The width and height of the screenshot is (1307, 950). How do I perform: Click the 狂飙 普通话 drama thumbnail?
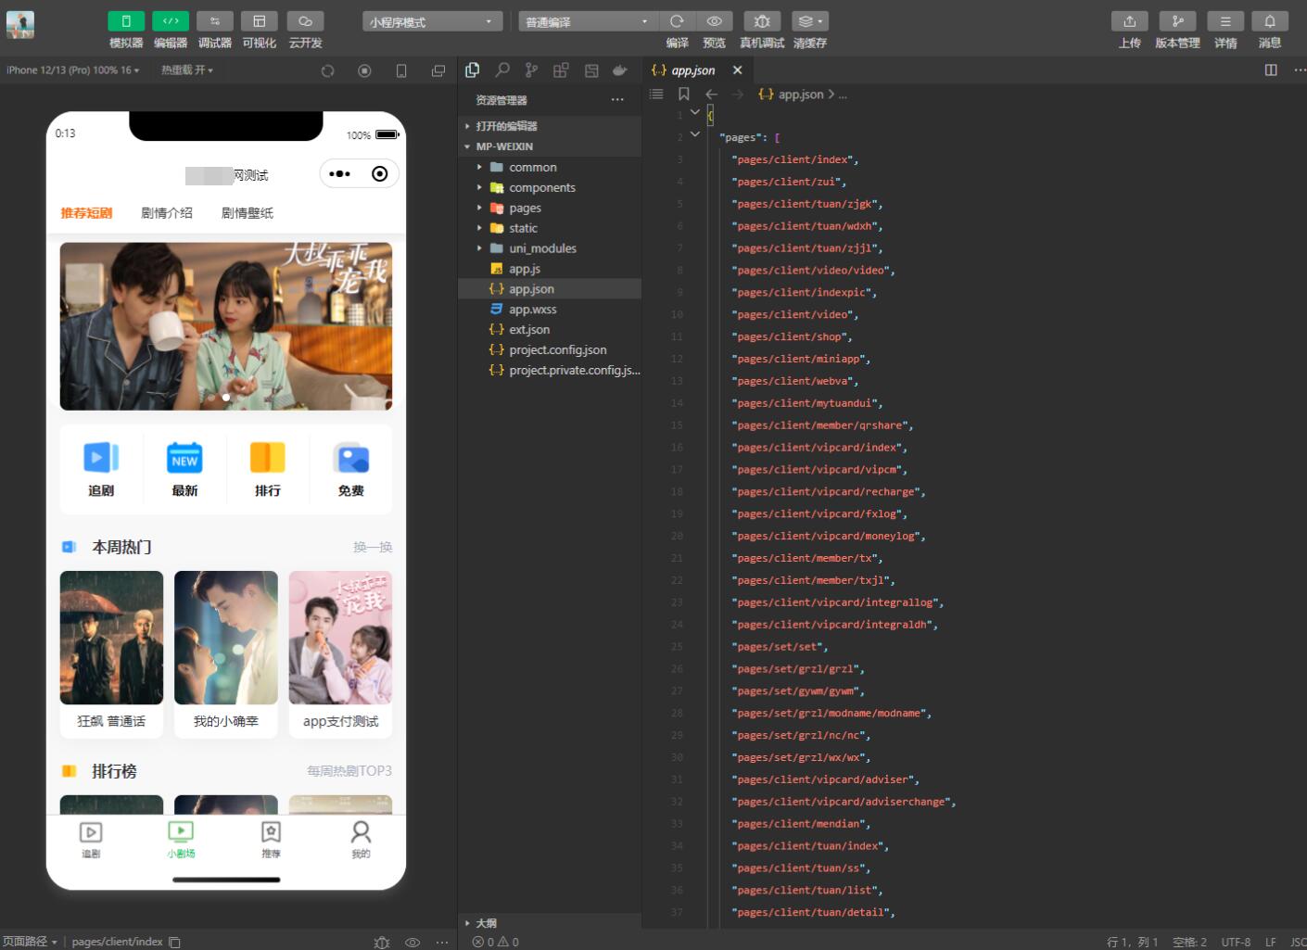[x=111, y=639]
